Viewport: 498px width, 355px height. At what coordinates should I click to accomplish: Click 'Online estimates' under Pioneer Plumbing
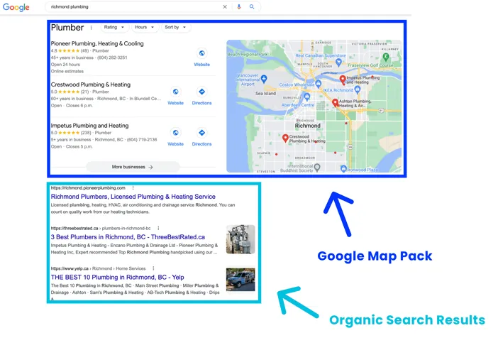[x=67, y=72]
